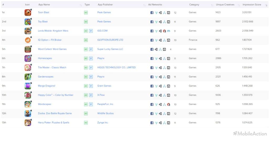Image resolution: width=269 pixels, height=141 pixels.
Task: Open Super Lucky Games LLC publisher link
Action: click(x=110, y=49)
